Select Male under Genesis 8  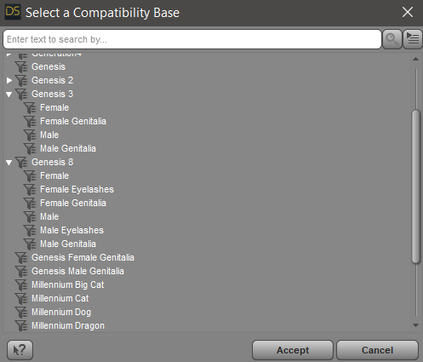pos(49,216)
